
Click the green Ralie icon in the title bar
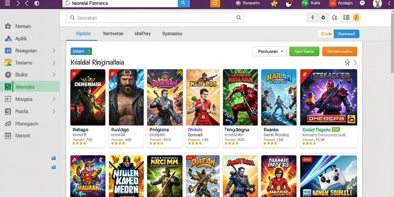(305, 3)
